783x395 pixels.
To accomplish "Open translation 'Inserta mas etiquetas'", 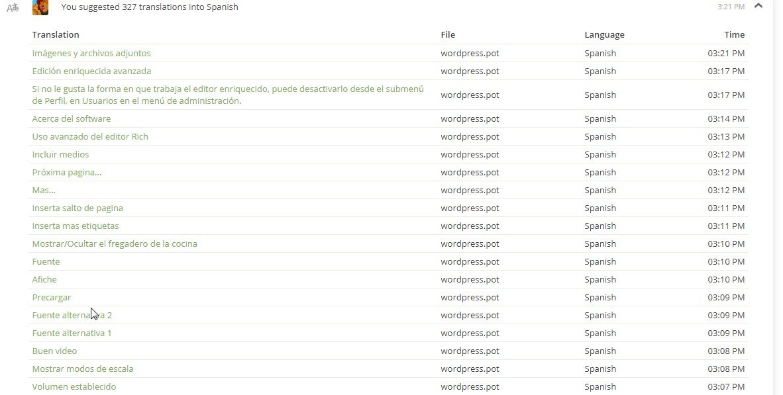I will click(x=76, y=226).
